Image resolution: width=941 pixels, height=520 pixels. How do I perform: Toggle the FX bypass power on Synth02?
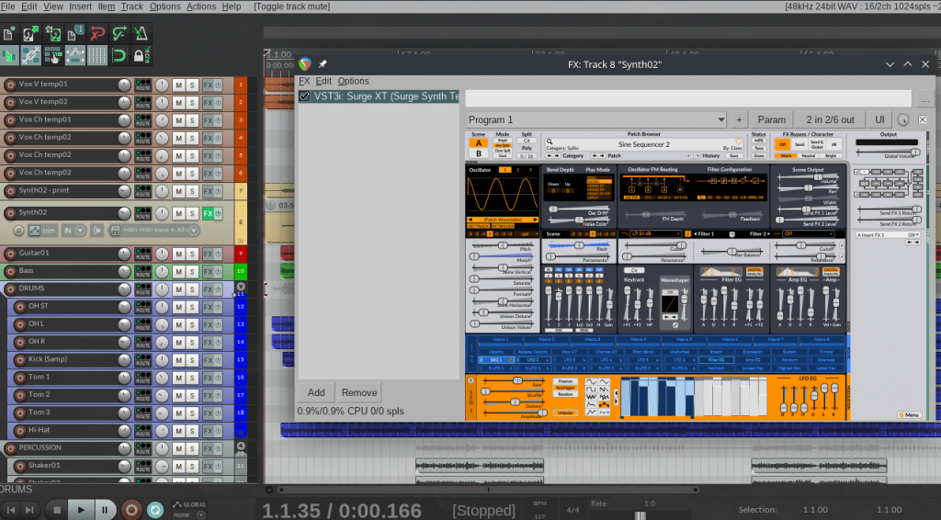click(x=218, y=213)
